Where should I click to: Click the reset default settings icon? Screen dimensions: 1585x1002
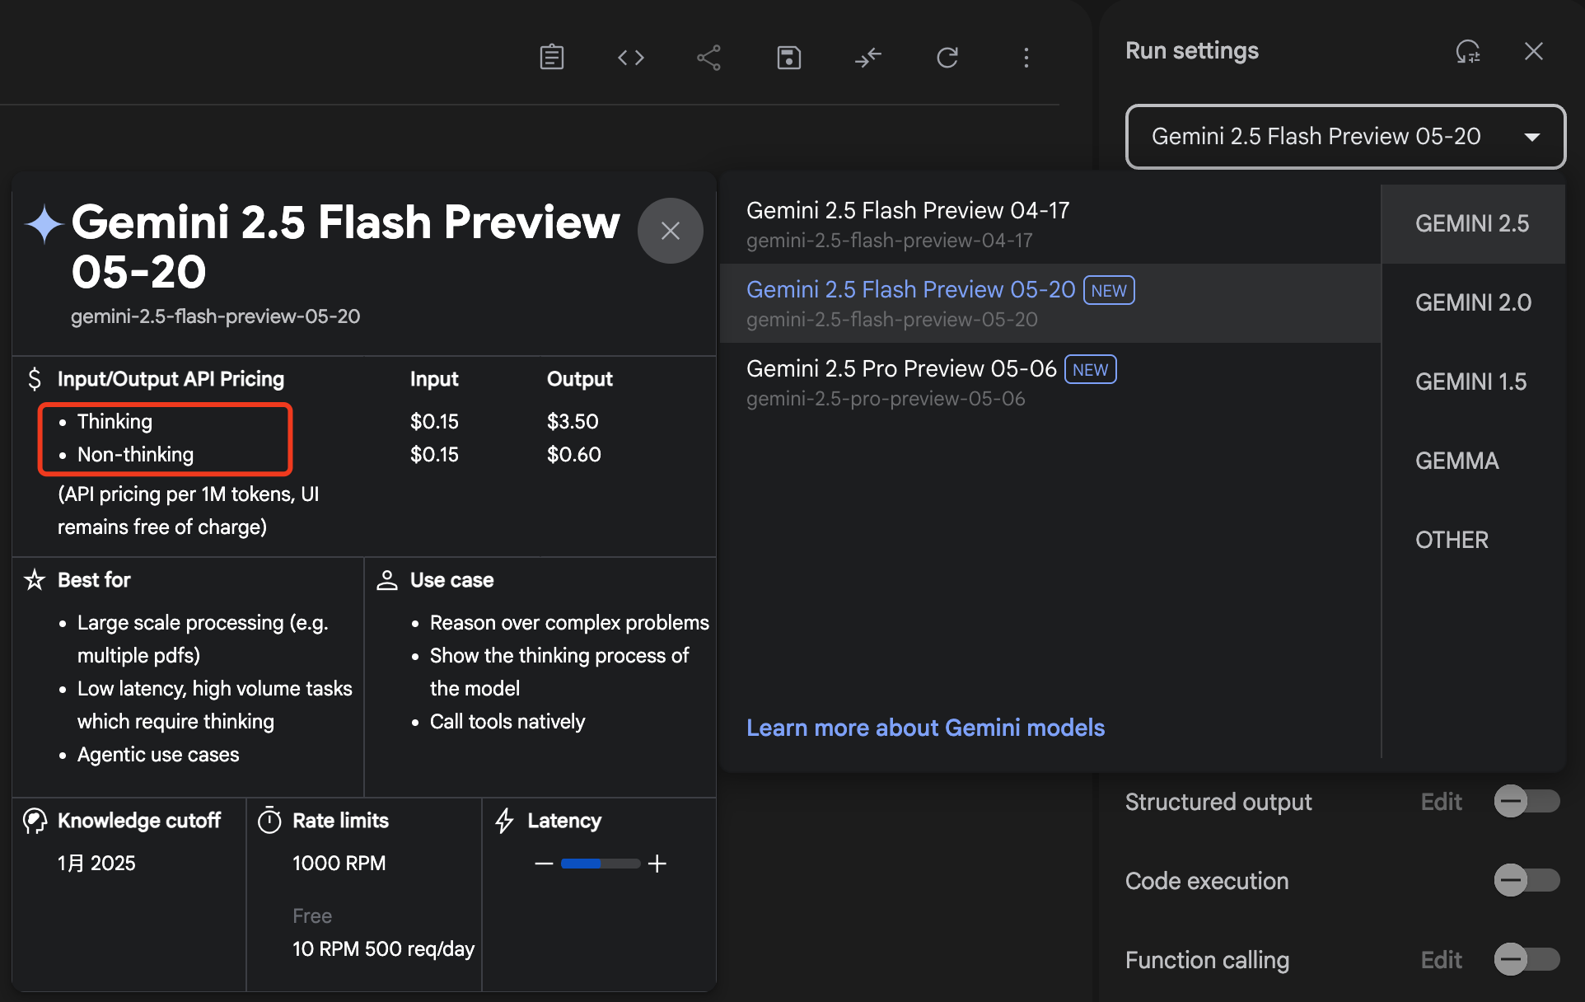point(1468,51)
